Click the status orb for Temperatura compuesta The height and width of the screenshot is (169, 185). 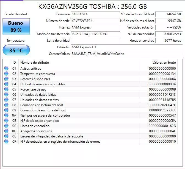click(6, 74)
